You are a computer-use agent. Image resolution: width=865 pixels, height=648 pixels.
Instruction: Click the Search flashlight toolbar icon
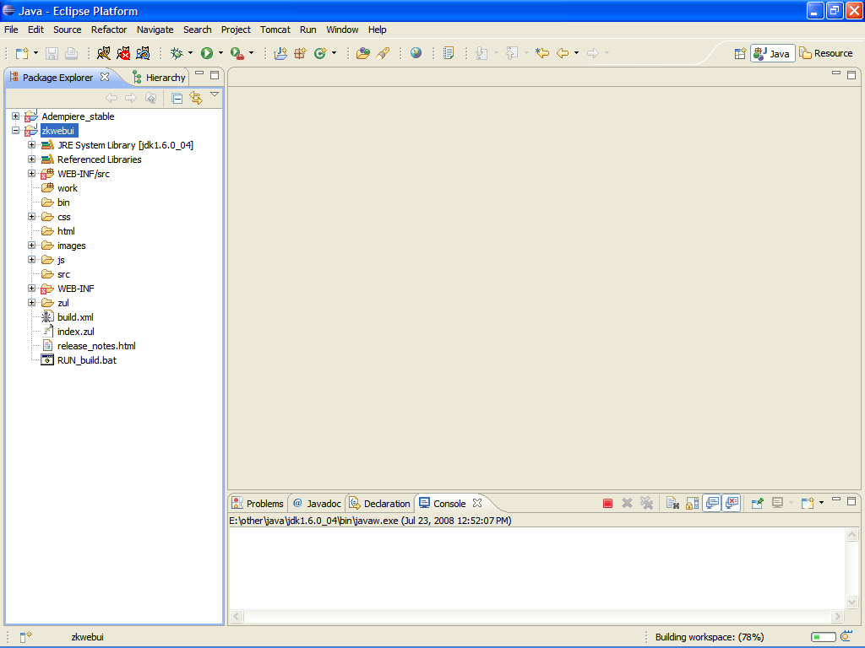383,53
